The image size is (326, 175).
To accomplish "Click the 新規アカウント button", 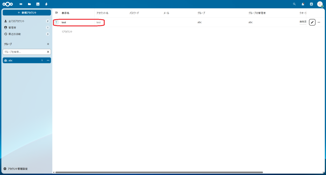I will (x=27, y=12).
